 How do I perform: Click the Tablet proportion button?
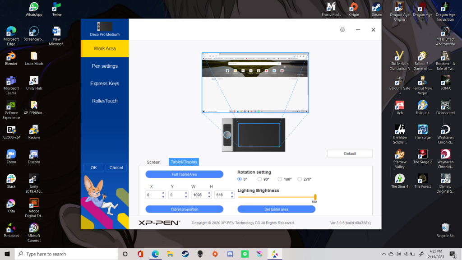(185, 209)
